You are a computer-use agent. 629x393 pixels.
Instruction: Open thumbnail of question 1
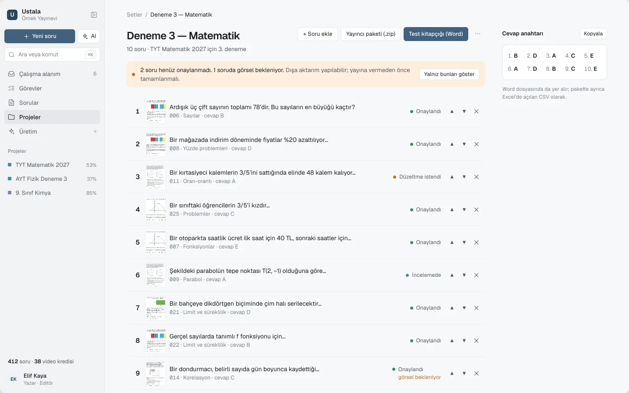point(156,111)
